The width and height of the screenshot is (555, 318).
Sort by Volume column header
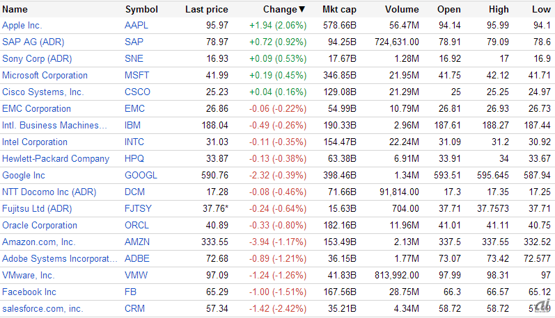pos(402,10)
